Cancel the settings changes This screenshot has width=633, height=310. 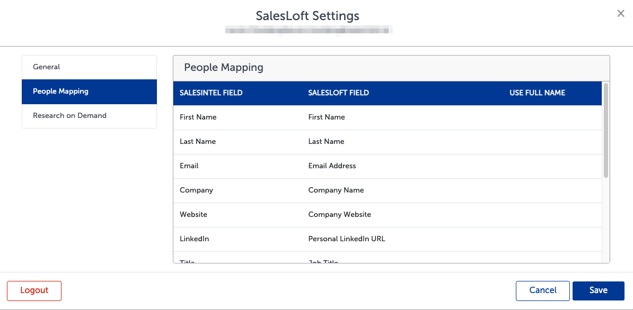542,290
